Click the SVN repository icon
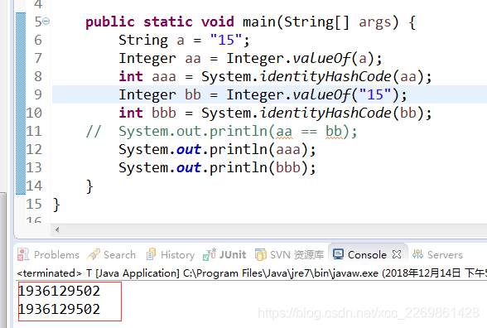The image size is (487, 328). pyautogui.click(x=261, y=254)
